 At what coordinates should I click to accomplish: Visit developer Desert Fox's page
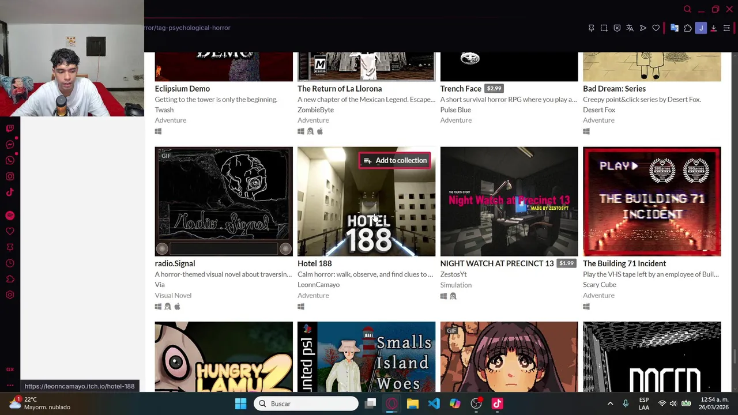(599, 110)
